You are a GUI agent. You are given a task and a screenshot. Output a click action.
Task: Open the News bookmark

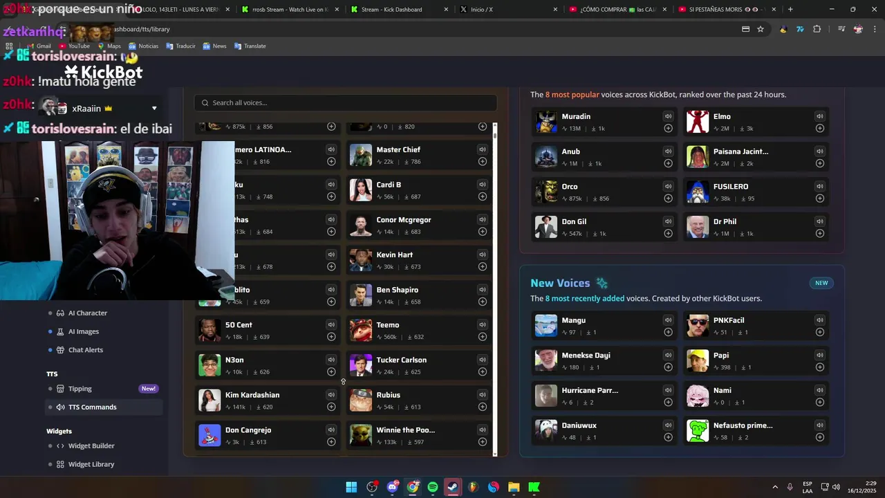tap(214, 46)
